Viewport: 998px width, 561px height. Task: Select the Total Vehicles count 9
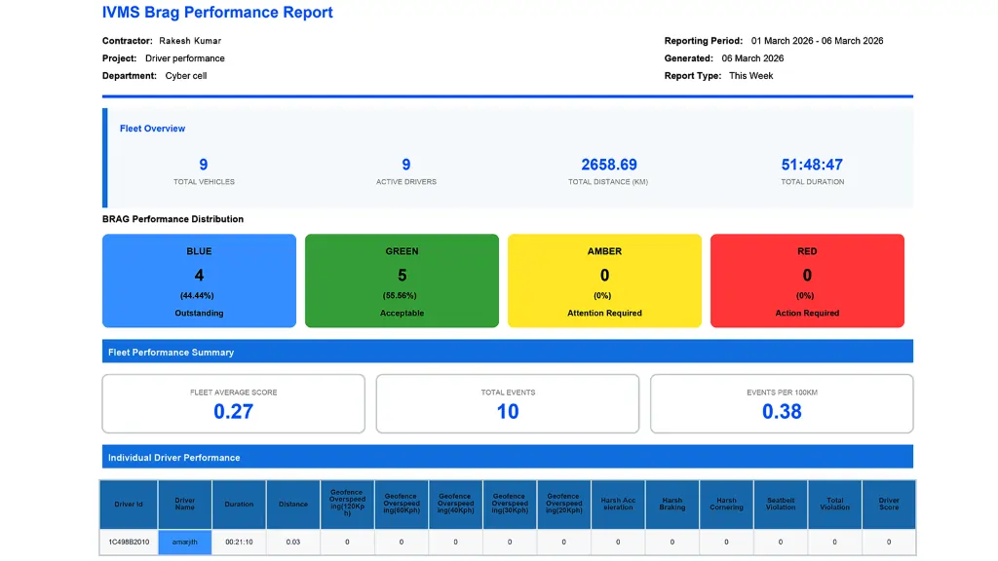(204, 165)
